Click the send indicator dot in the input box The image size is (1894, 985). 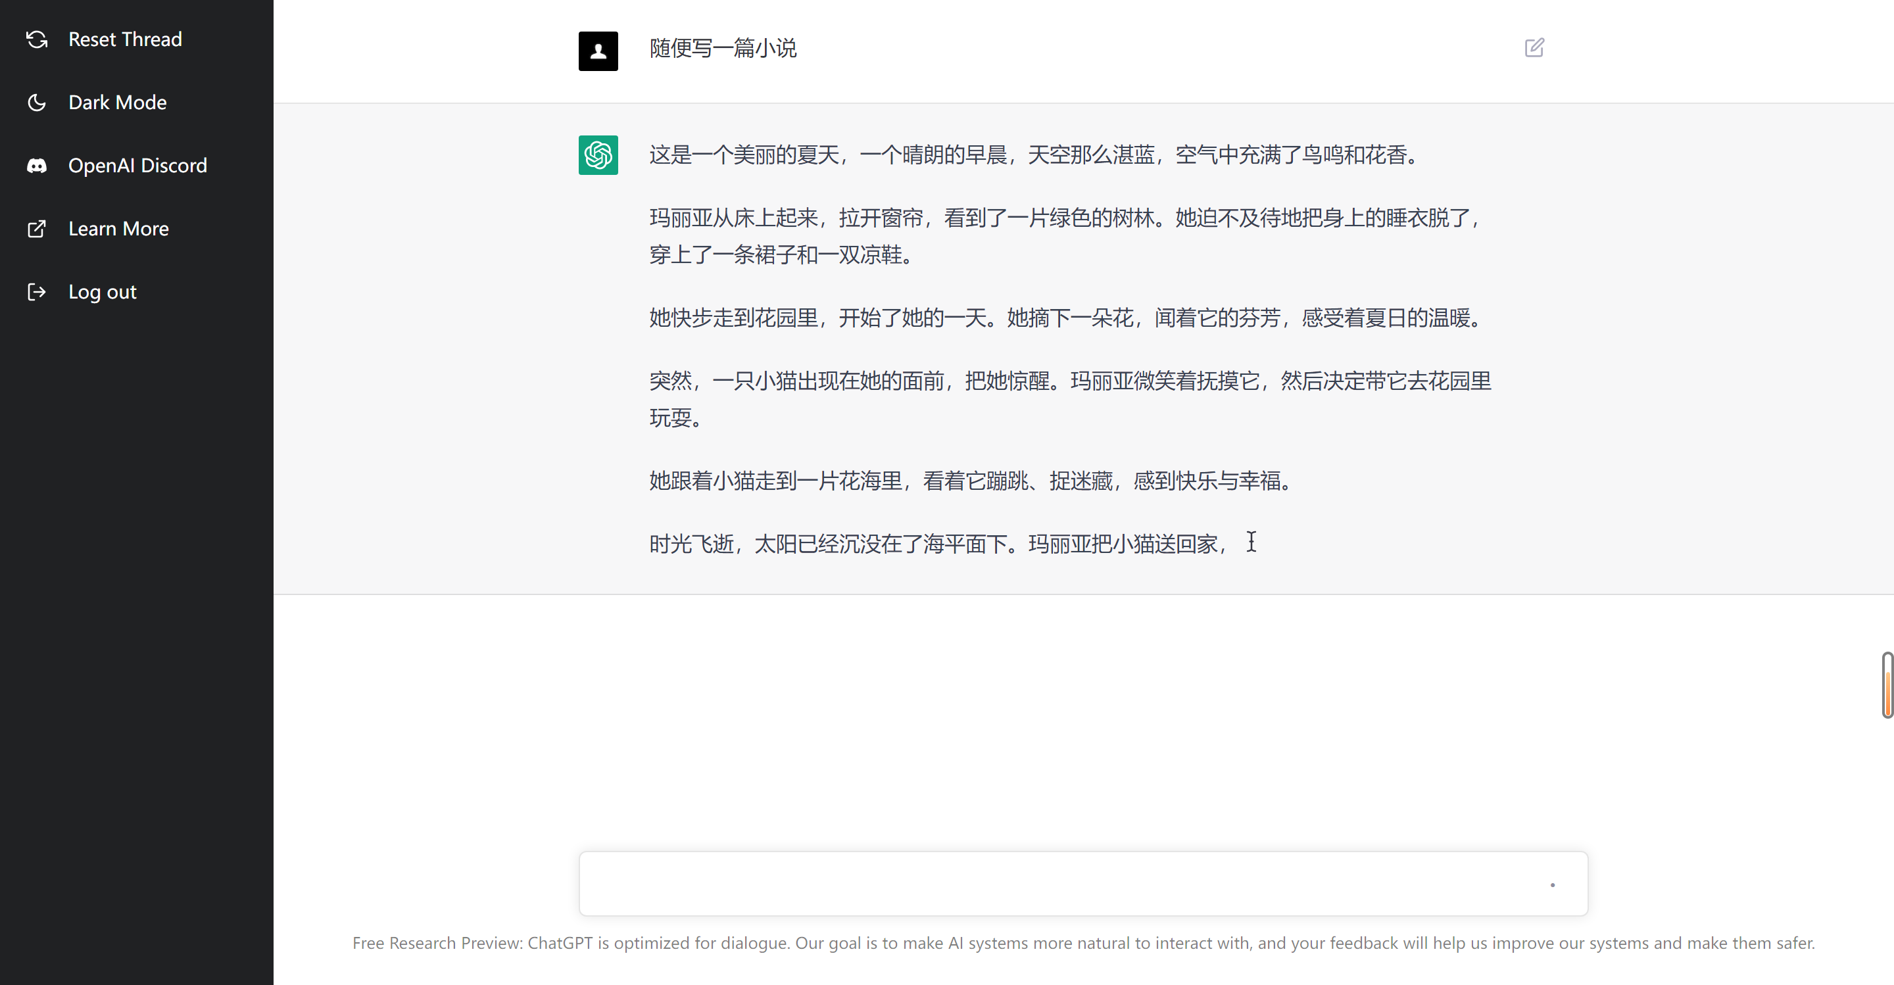[1553, 886]
